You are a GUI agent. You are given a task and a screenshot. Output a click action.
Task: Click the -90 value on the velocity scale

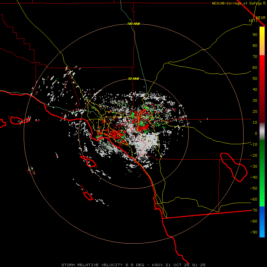coord(254,232)
